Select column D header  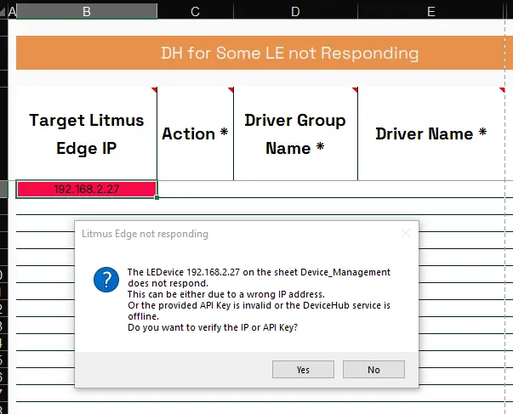tap(295, 11)
